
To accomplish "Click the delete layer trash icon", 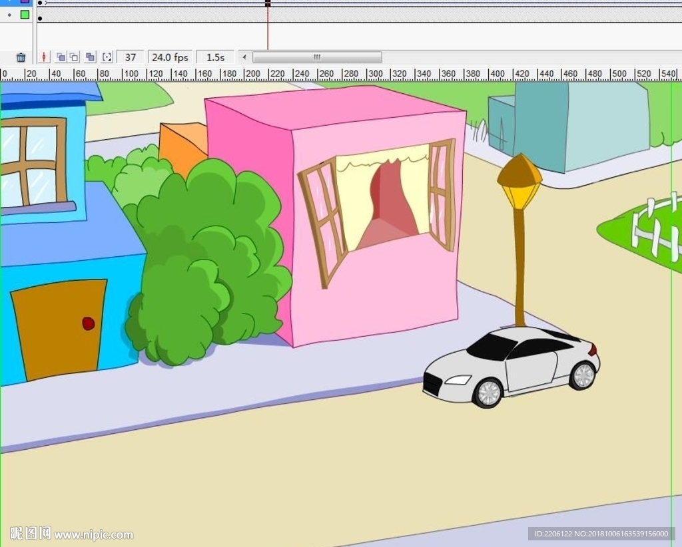I will 21,58.
